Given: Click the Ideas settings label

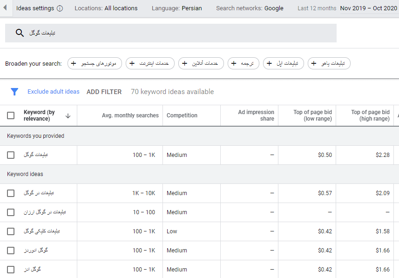Looking at the screenshot, I should 35,8.
